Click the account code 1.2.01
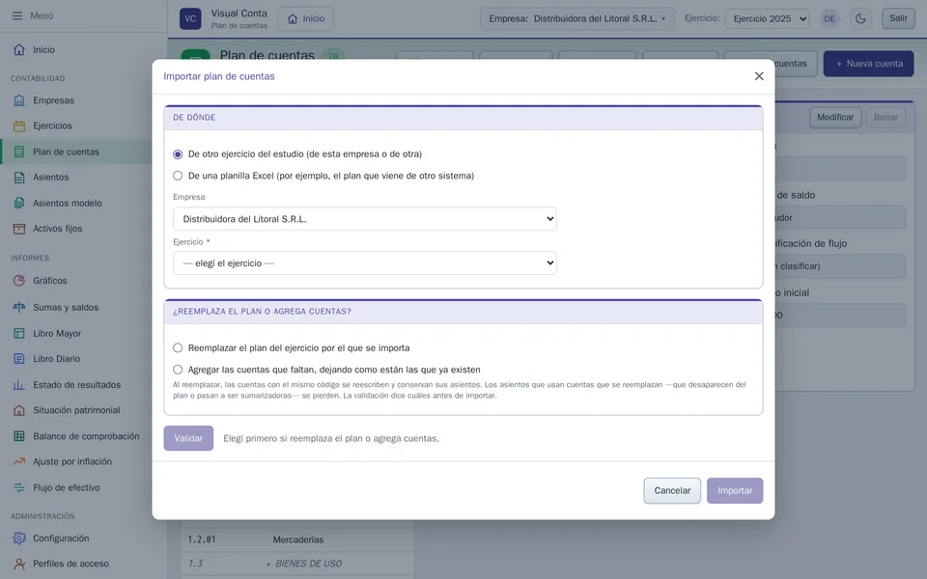 [x=202, y=540]
